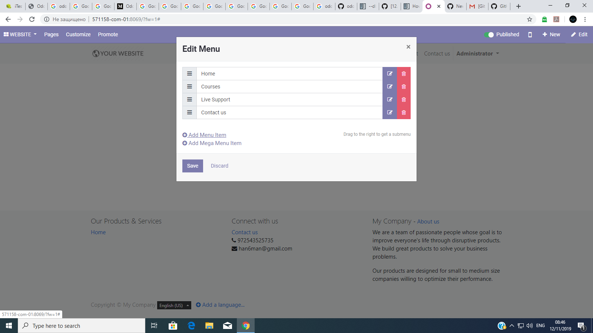Open the Windows Start menu

(9, 326)
